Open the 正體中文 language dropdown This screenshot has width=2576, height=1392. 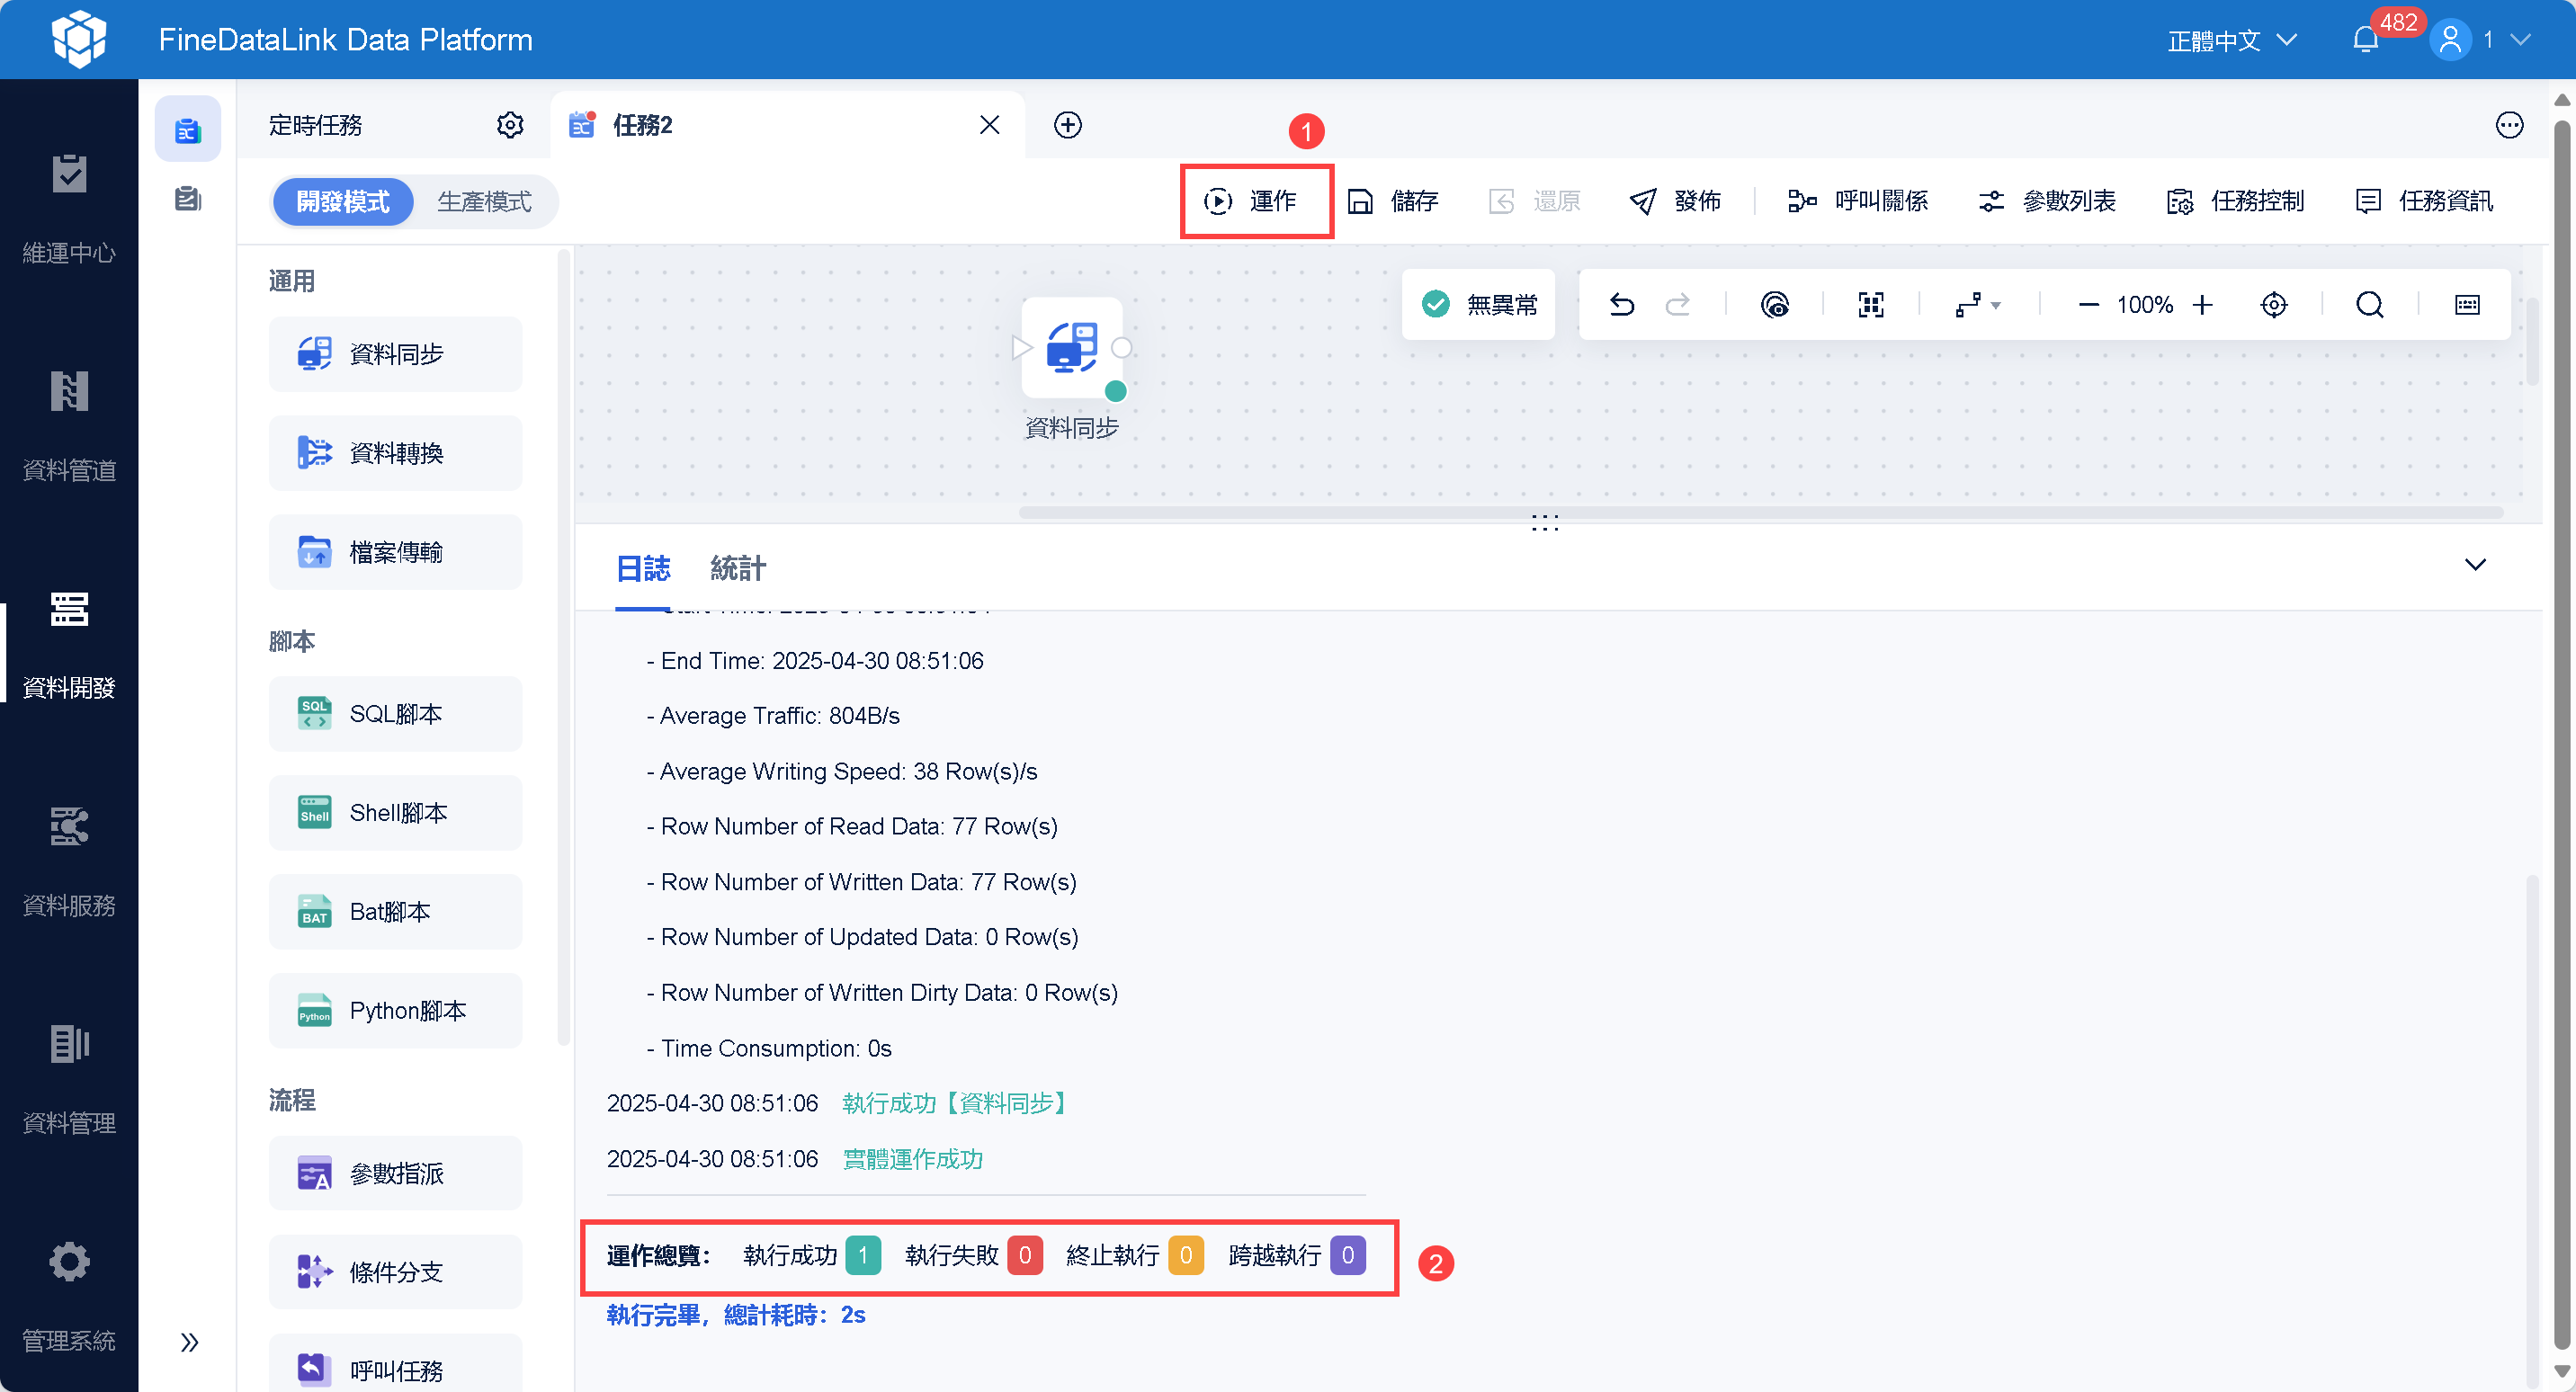point(2231,40)
